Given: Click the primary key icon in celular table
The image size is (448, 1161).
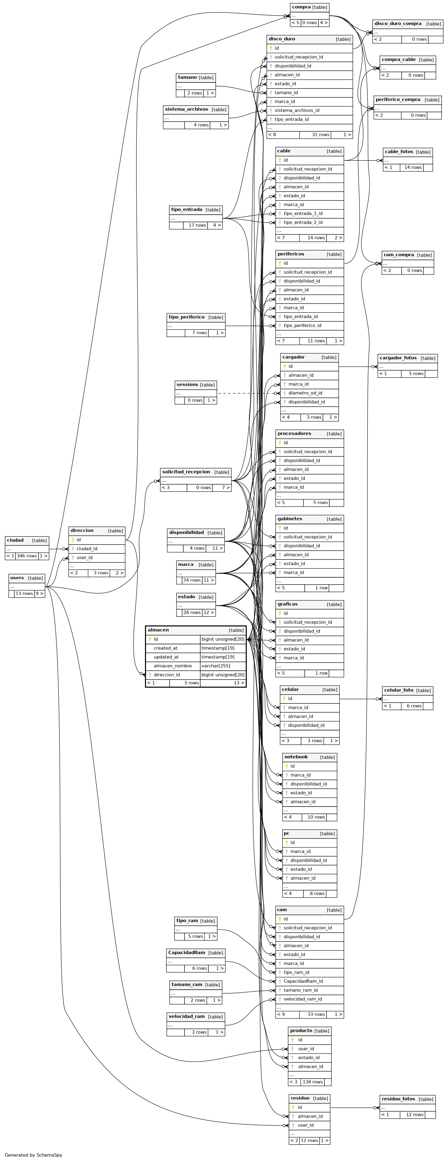Looking at the screenshot, I should [284, 699].
